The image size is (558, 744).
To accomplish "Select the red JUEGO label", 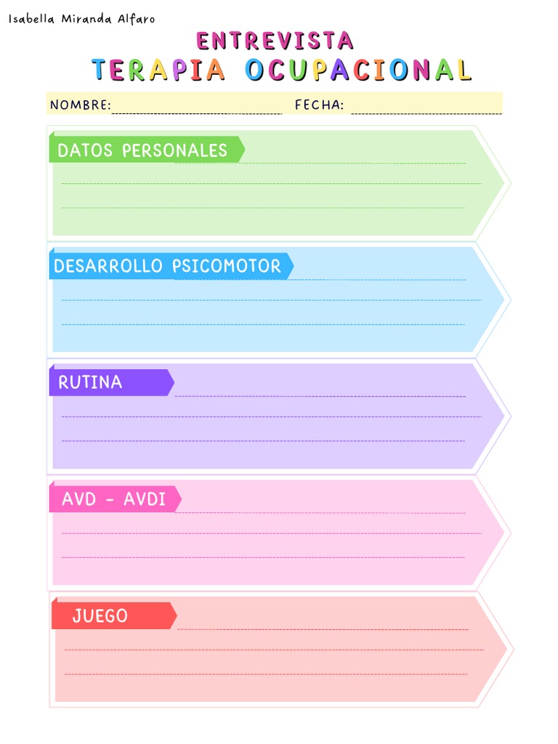I will pos(100,616).
